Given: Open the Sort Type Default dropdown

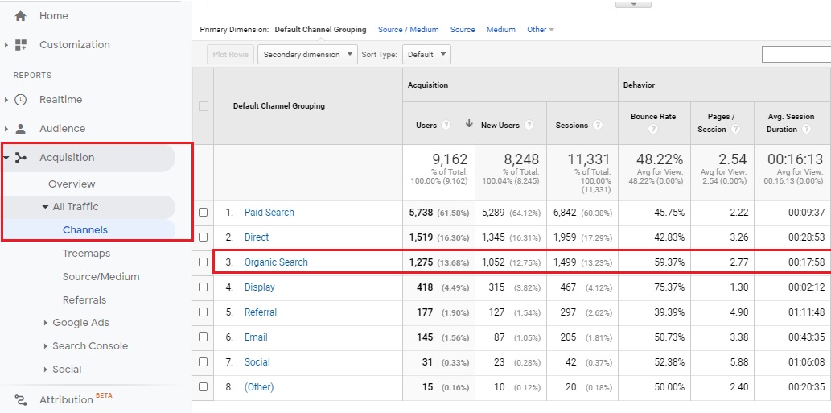Looking at the screenshot, I should pyautogui.click(x=427, y=55).
